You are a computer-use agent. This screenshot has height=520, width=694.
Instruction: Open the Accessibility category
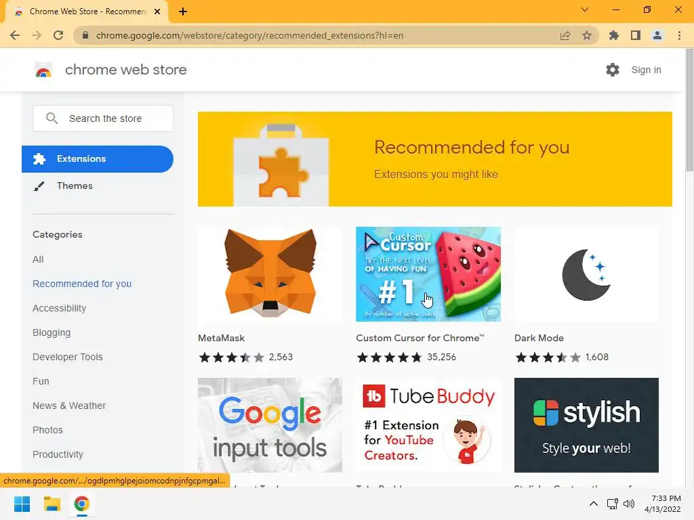click(60, 308)
